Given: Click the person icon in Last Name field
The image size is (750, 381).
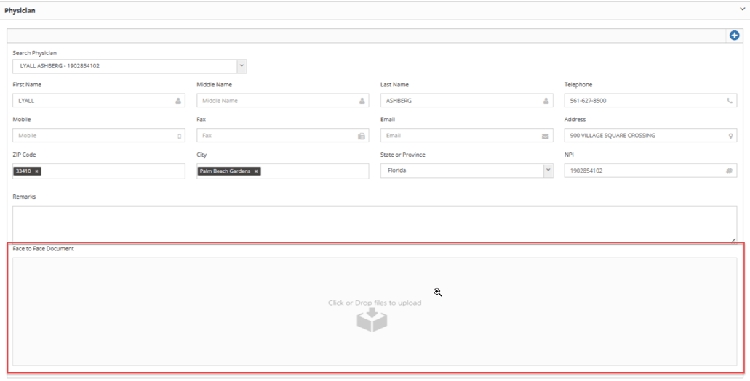Looking at the screenshot, I should click(x=546, y=101).
